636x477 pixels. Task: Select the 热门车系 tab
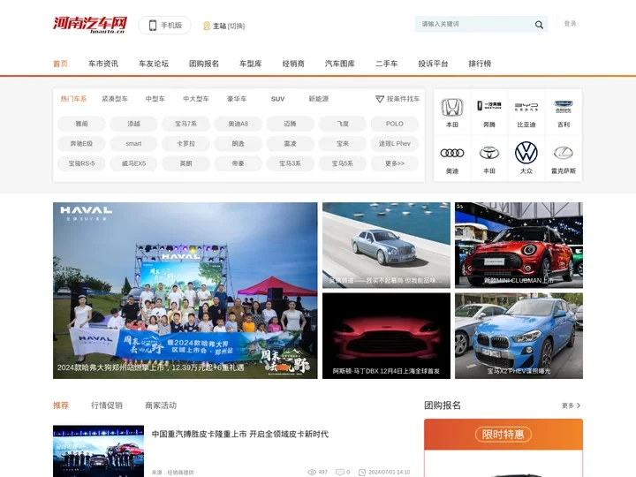pyautogui.click(x=73, y=99)
